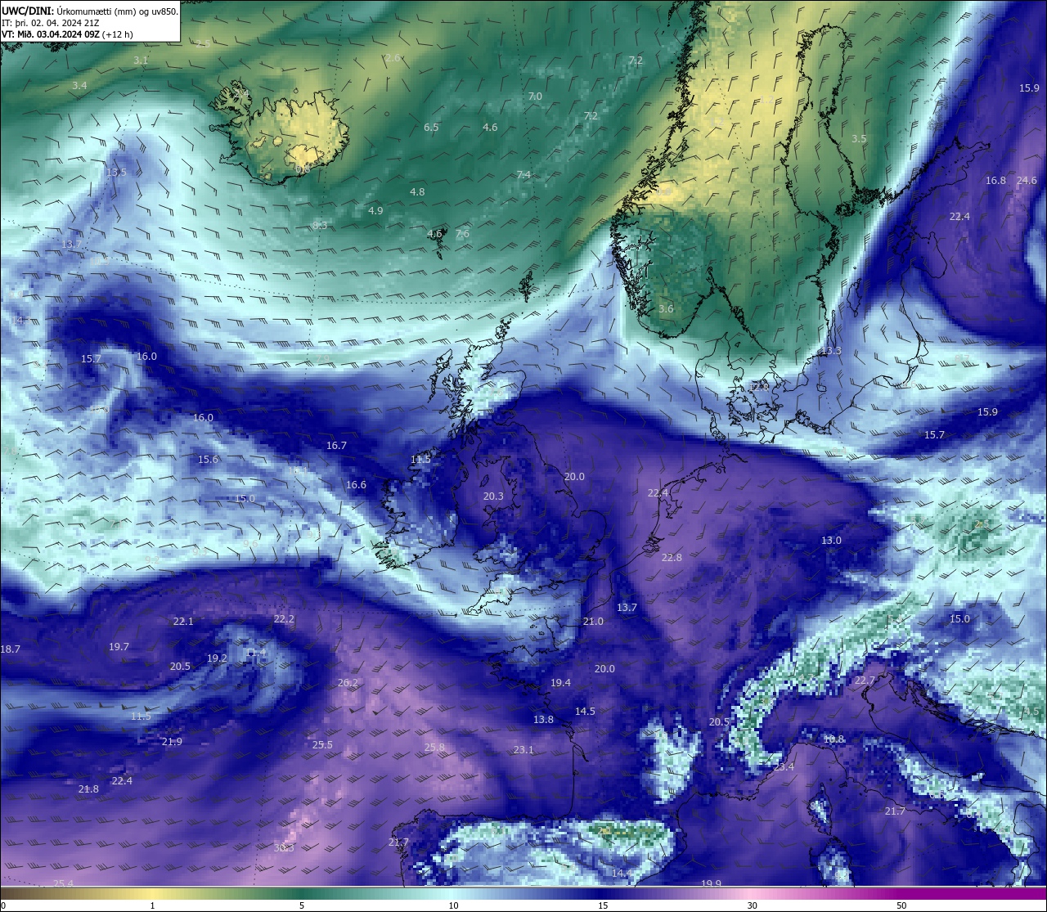The width and height of the screenshot is (1047, 912).
Task: Click the 25.5 value label
Action: 322,745
